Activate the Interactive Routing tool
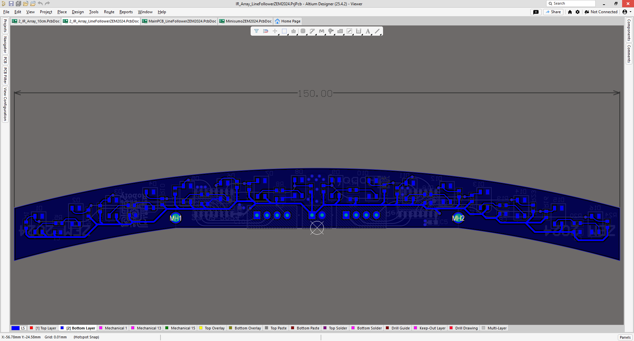634x341 pixels. click(312, 31)
